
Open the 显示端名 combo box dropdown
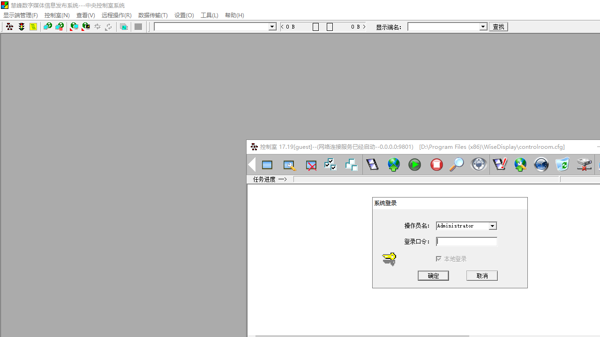(483, 27)
